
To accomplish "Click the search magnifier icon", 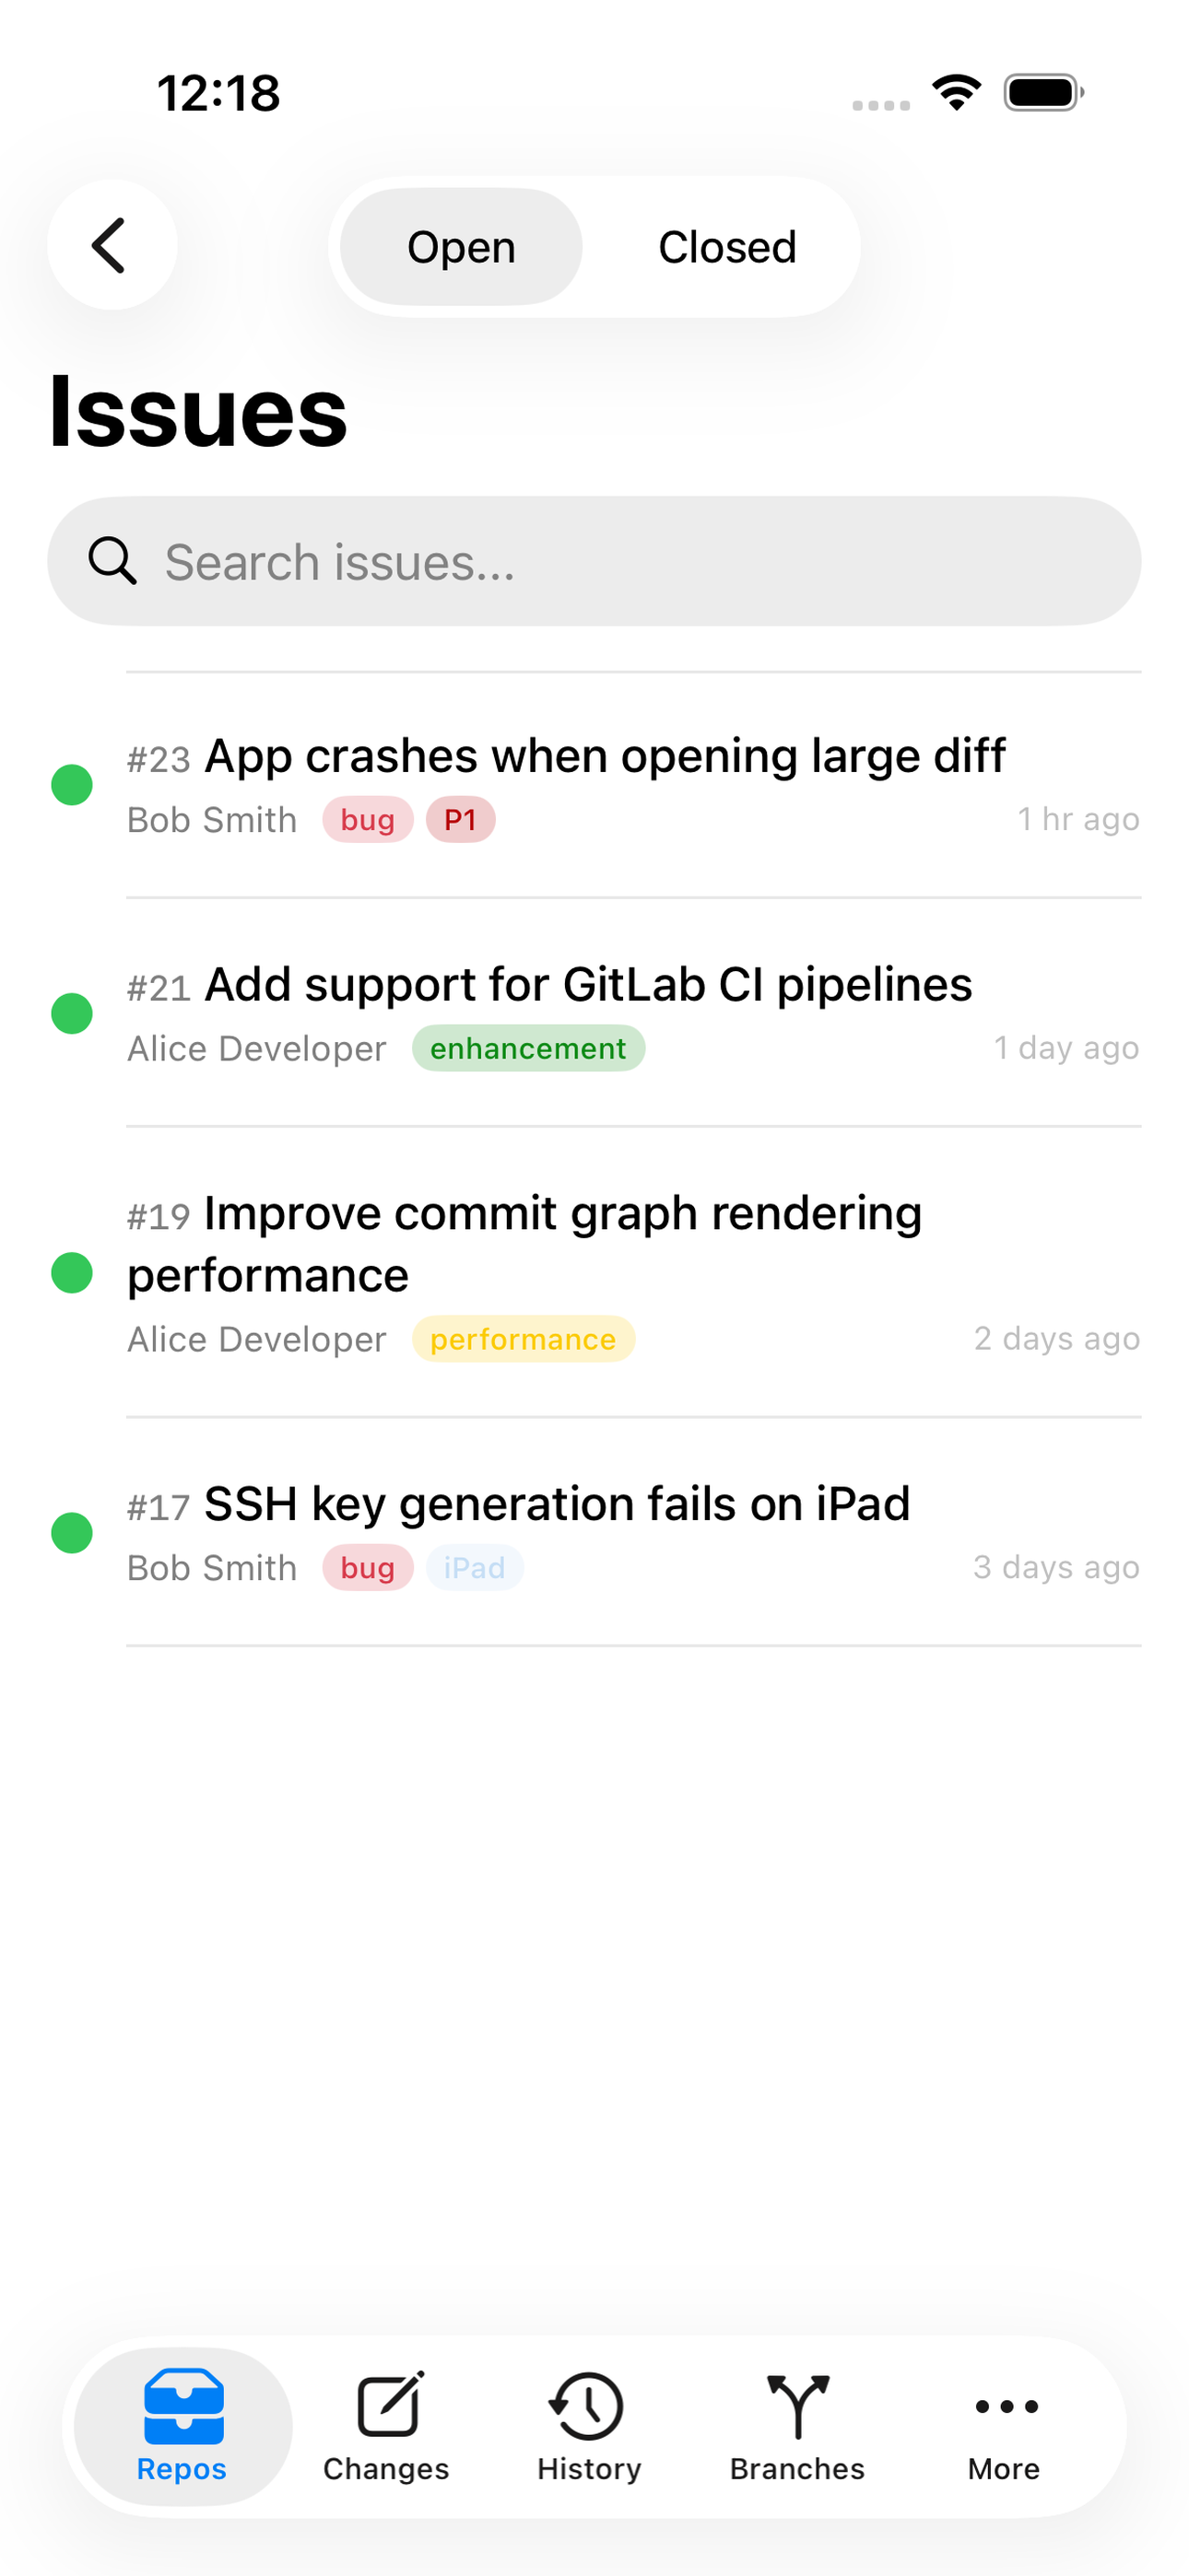I will [112, 561].
